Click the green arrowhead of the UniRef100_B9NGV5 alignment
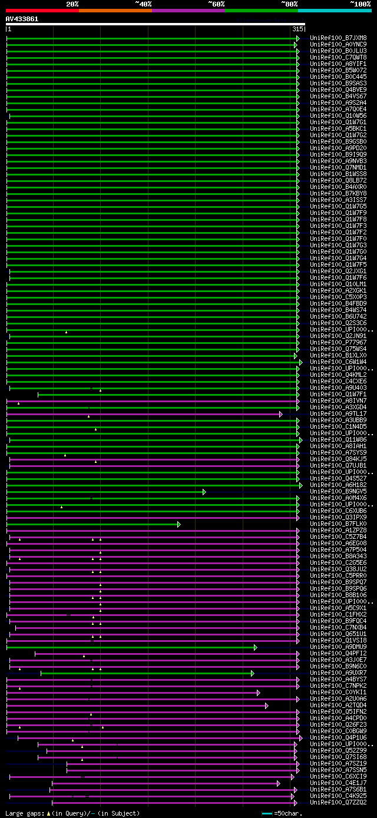The height and width of the screenshot is (818, 377). (x=204, y=492)
